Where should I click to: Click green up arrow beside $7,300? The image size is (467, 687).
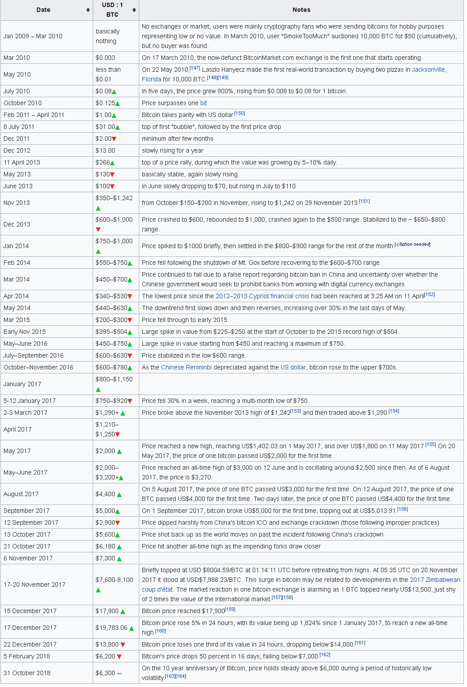(119, 559)
